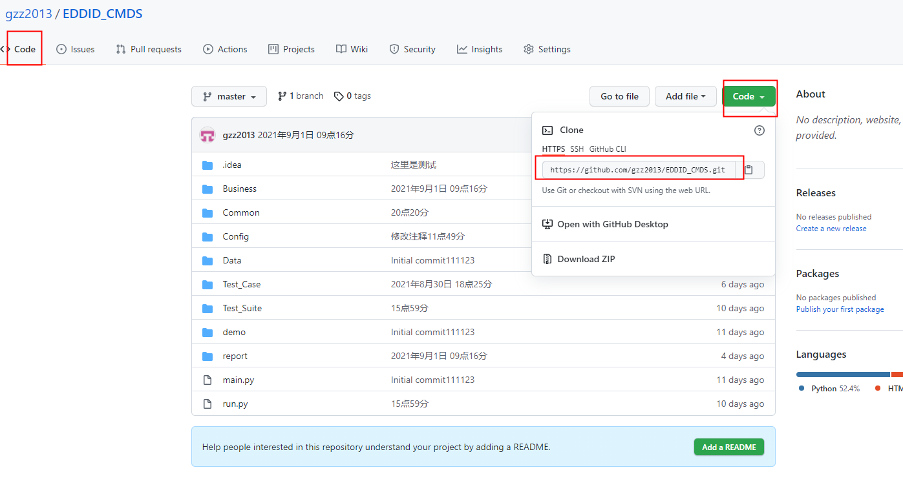This screenshot has height=483, width=903.
Task: Open the Config folder
Action: [x=236, y=236]
